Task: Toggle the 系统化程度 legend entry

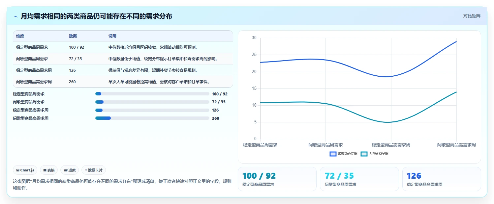Action: pyautogui.click(x=375, y=154)
